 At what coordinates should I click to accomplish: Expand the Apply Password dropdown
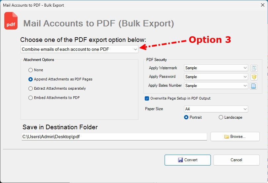[x=216, y=77]
